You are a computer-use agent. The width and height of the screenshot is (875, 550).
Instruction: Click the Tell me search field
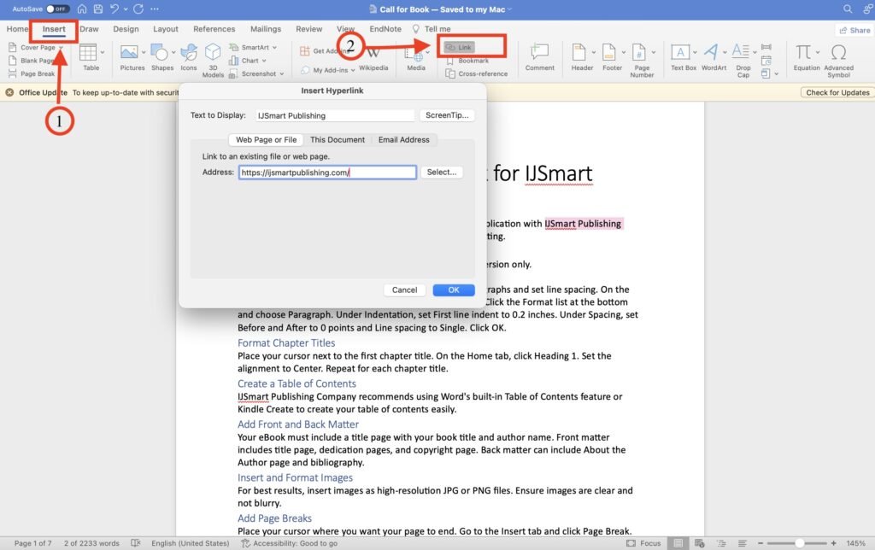432,29
